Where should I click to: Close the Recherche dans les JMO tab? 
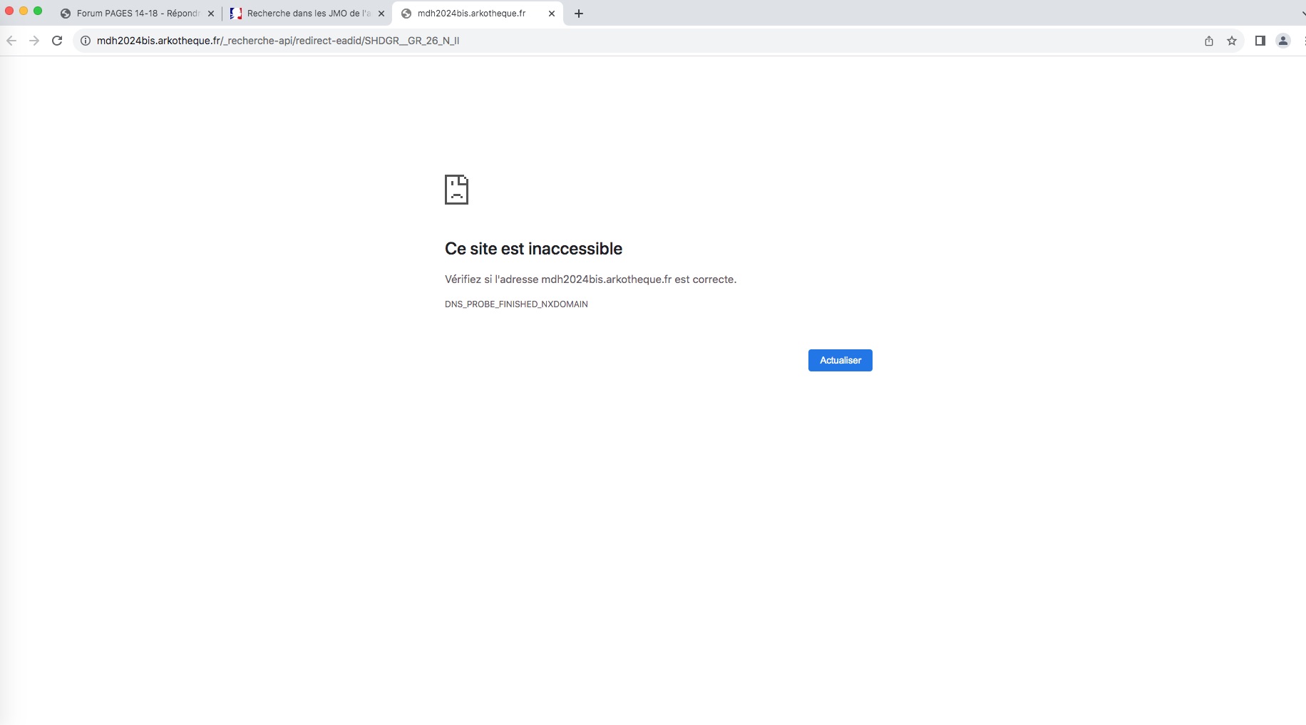point(381,14)
